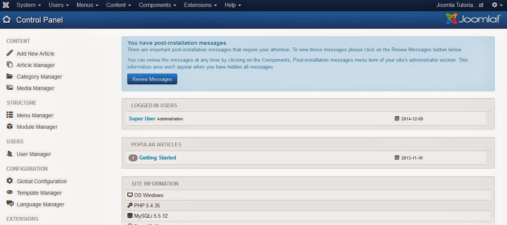Click the POPULAR ARTICLES panel heading
The height and width of the screenshot is (225, 507).
156,145
